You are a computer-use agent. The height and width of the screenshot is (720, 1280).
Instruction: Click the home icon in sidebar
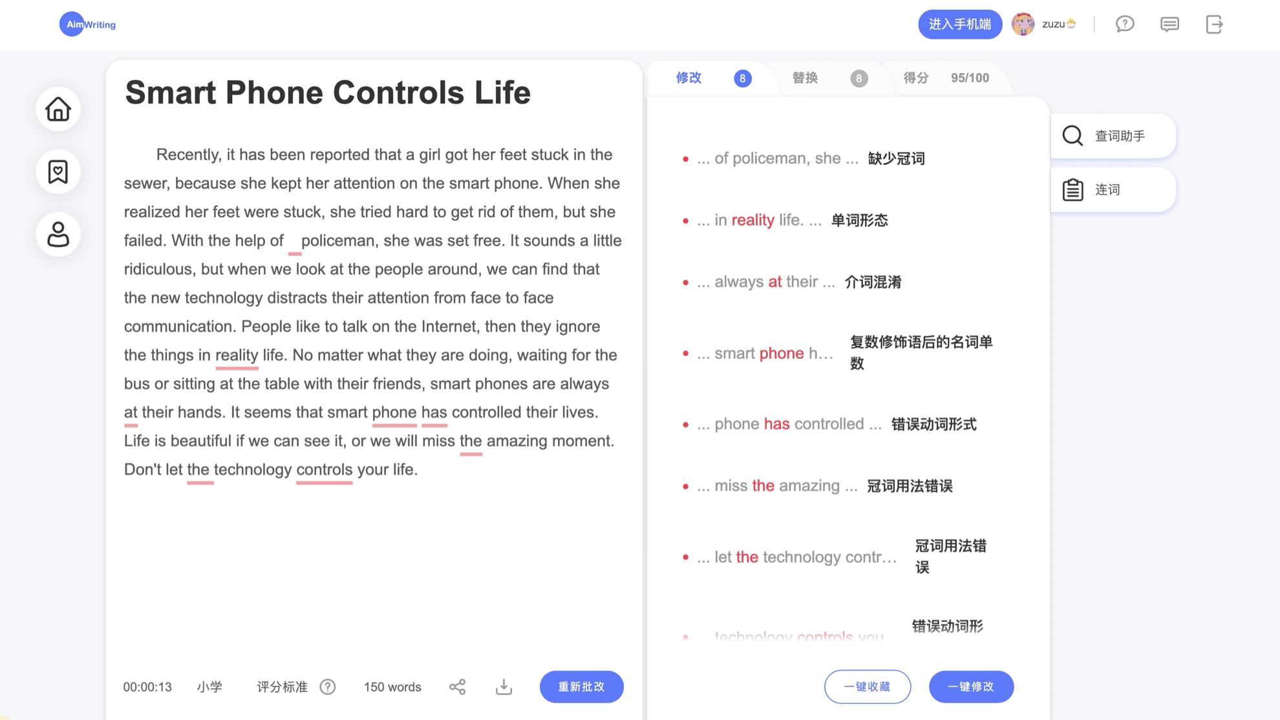[x=59, y=109]
